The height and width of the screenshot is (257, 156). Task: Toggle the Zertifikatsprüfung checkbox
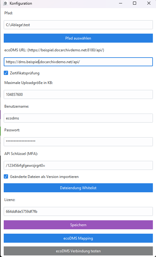click(6, 73)
